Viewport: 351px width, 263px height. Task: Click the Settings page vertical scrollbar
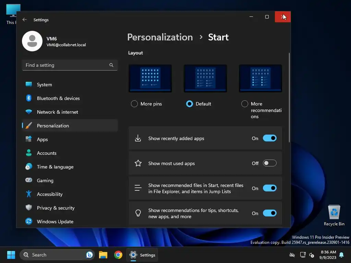pyautogui.click(x=289, y=98)
